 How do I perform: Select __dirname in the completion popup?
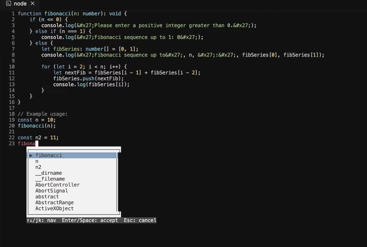click(x=48, y=173)
